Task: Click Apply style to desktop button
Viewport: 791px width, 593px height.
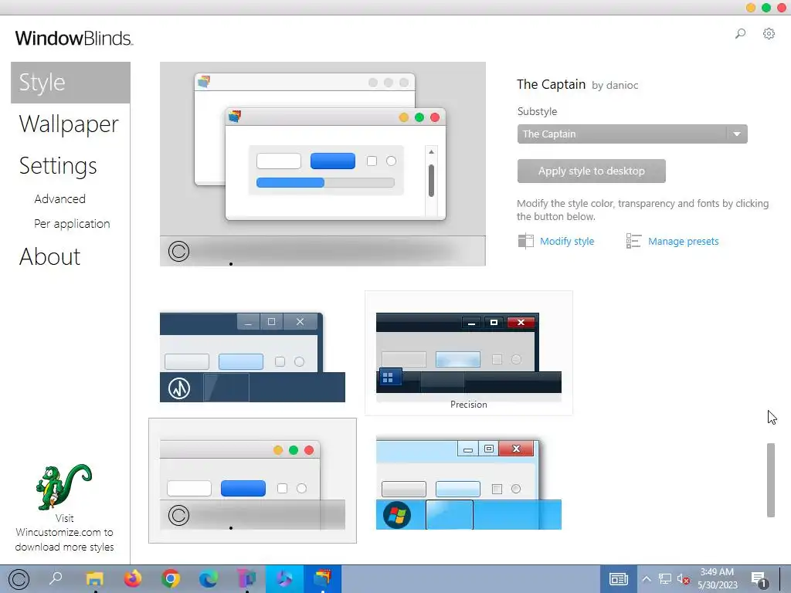Action: (x=591, y=171)
